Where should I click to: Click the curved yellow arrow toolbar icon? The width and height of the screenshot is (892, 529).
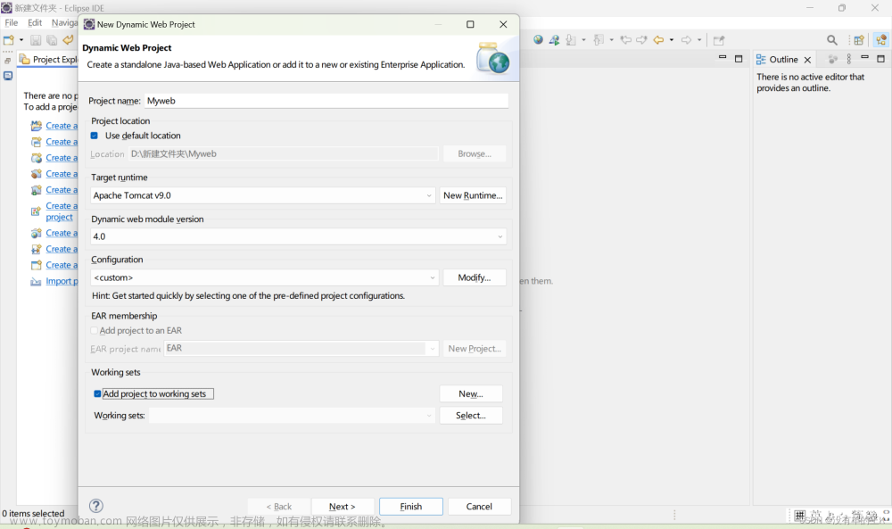point(69,40)
